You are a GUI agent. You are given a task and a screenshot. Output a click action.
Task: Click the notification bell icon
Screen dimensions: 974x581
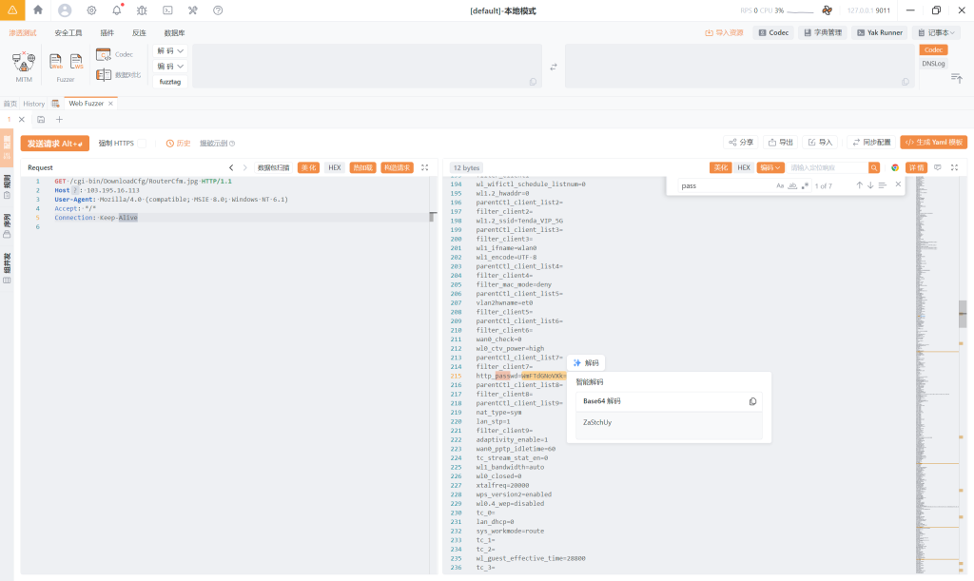117,10
